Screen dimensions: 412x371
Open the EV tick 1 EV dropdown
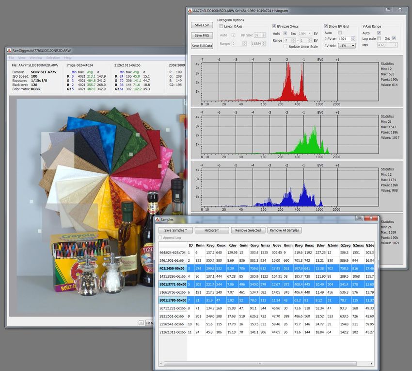(x=347, y=46)
